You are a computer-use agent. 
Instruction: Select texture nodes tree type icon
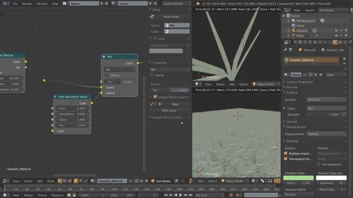pyautogui.click(x=70, y=181)
